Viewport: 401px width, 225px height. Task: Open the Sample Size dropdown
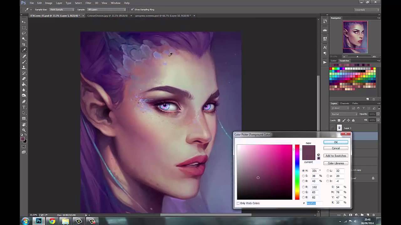pos(62,10)
